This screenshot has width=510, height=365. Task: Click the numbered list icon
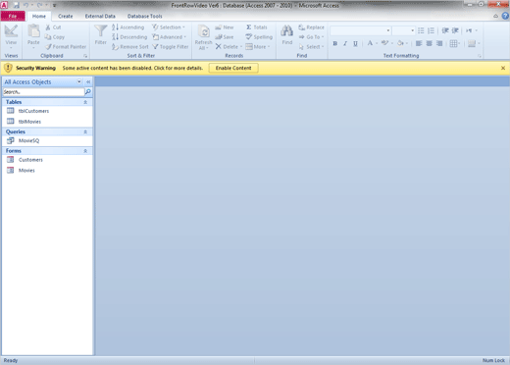pyautogui.click(x=431, y=30)
